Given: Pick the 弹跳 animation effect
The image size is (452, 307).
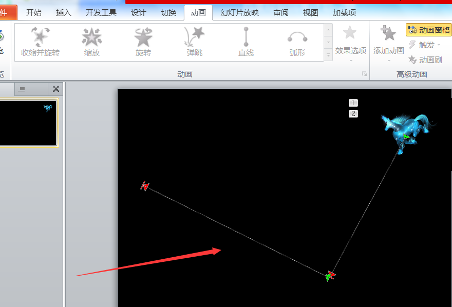Looking at the screenshot, I should [x=195, y=42].
